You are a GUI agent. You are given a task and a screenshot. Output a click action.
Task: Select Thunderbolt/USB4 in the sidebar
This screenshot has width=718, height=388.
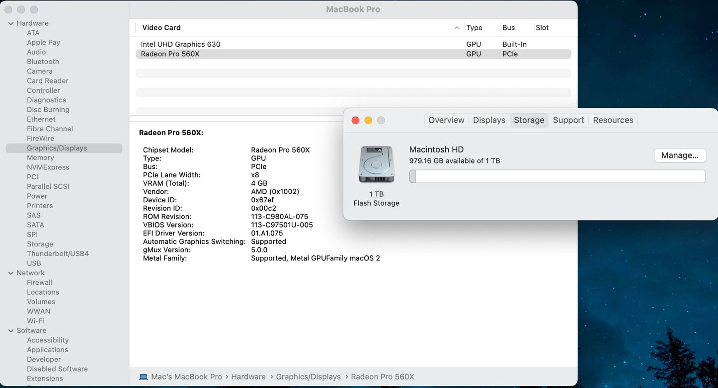58,253
